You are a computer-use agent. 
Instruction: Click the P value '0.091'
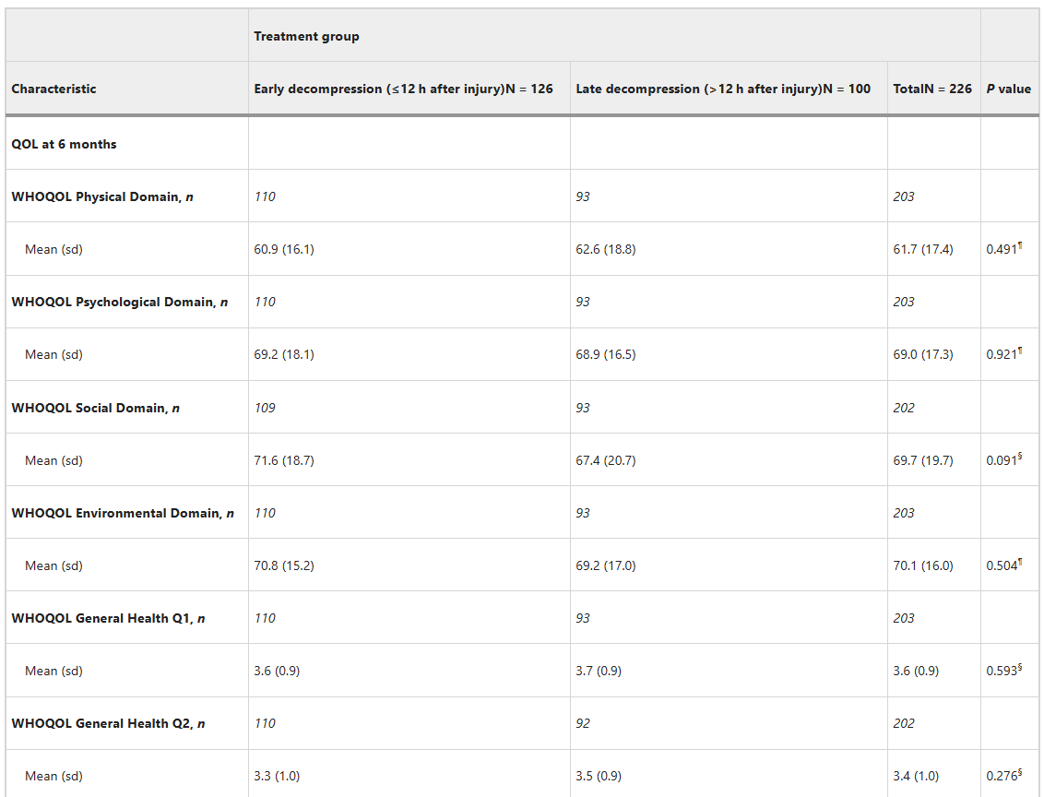1003,459
